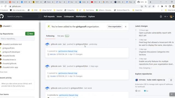This screenshot has height=98, width=175.
Task: Expand the plus create-new menu
Action: 166,17
